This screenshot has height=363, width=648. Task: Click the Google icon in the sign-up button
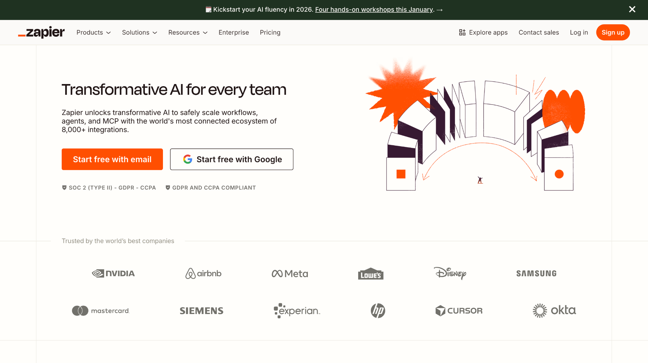point(187,159)
